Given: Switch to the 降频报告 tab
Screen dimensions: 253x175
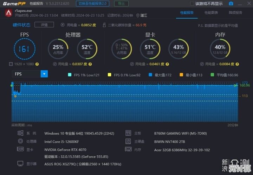Looking at the screenshot, I should (x=235, y=13).
